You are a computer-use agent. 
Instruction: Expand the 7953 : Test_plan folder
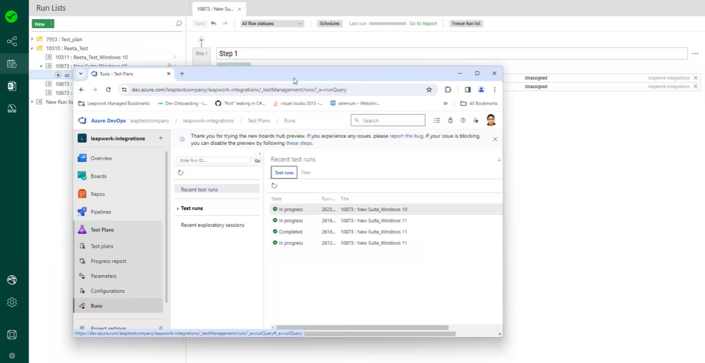pos(32,39)
